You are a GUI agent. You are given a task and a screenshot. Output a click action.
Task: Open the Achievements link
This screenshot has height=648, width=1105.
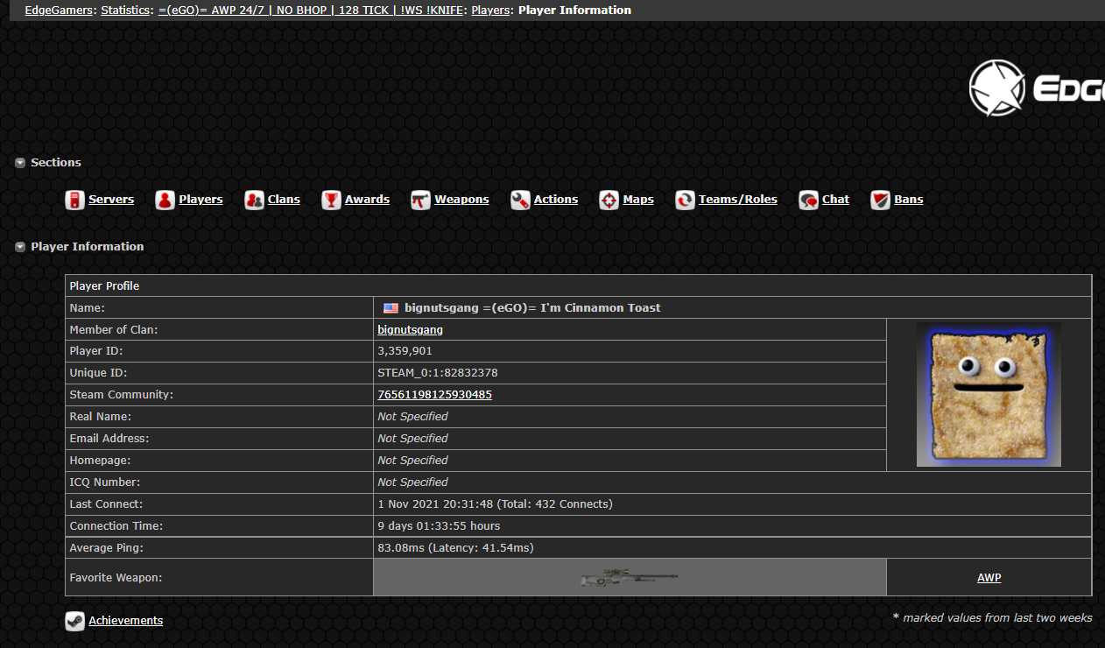(125, 621)
